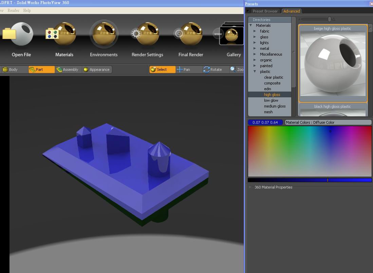Screen dimensions: 373x273
Task: Open the Render menu
Action: 13,11
